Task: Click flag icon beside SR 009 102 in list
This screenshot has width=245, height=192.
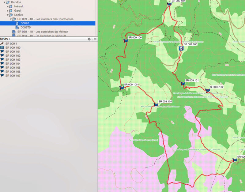Action: point(2,55)
